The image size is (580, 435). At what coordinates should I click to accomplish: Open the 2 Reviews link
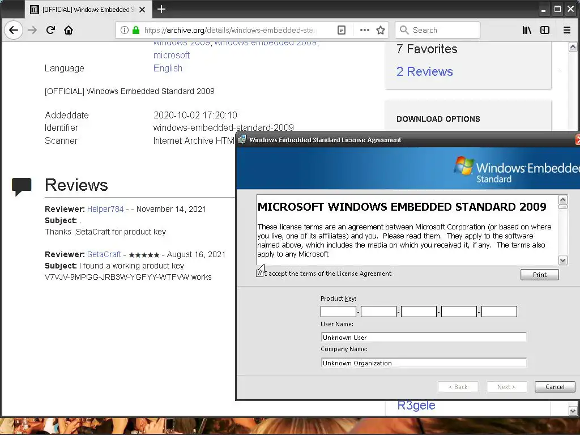(424, 71)
